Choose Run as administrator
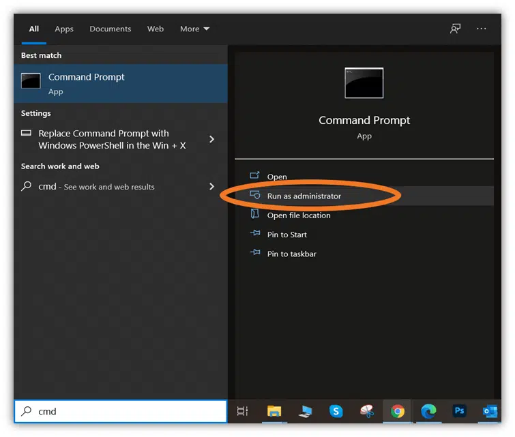The image size is (515, 437). [x=364, y=196]
